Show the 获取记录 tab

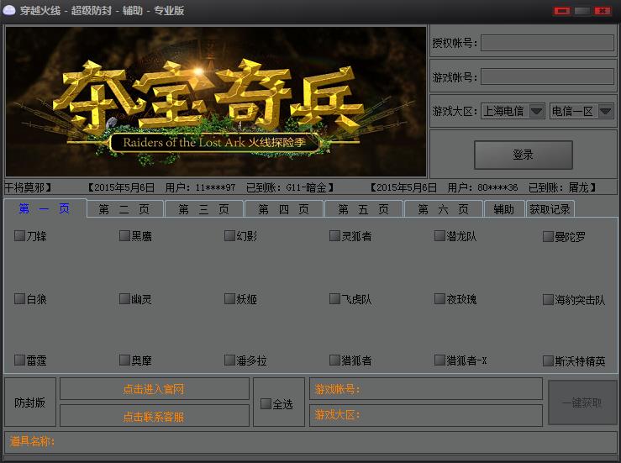tap(550, 209)
